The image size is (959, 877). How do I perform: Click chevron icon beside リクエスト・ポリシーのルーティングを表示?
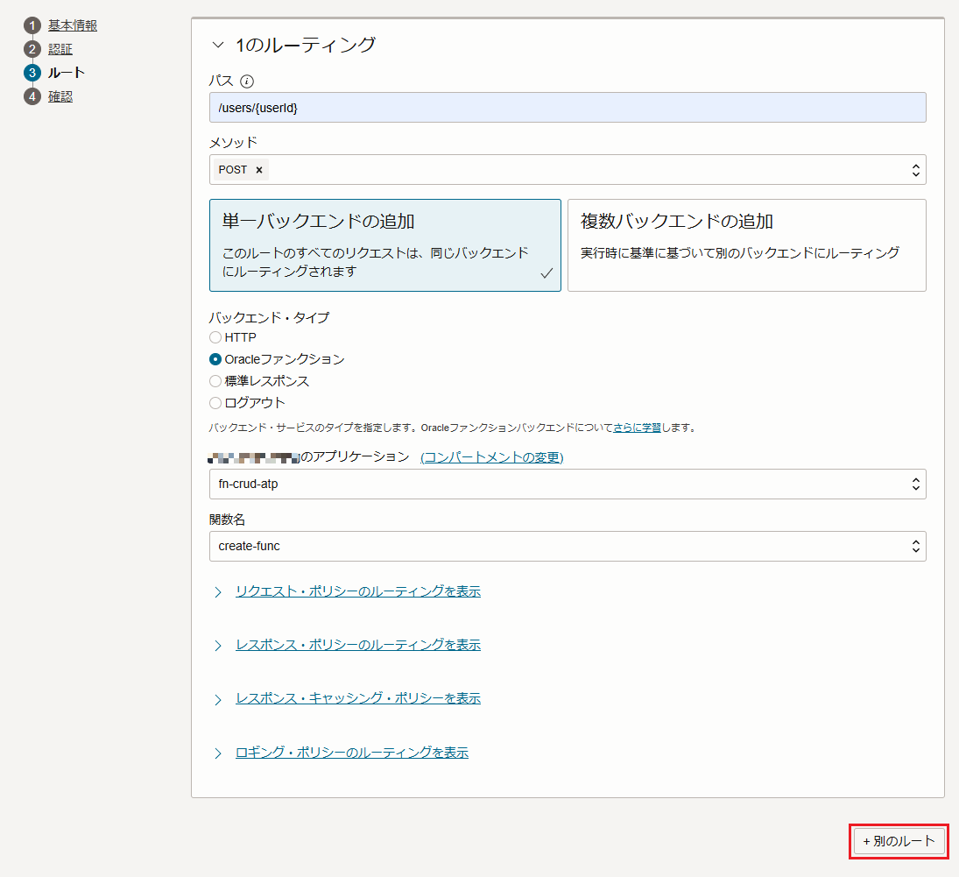[x=218, y=592]
